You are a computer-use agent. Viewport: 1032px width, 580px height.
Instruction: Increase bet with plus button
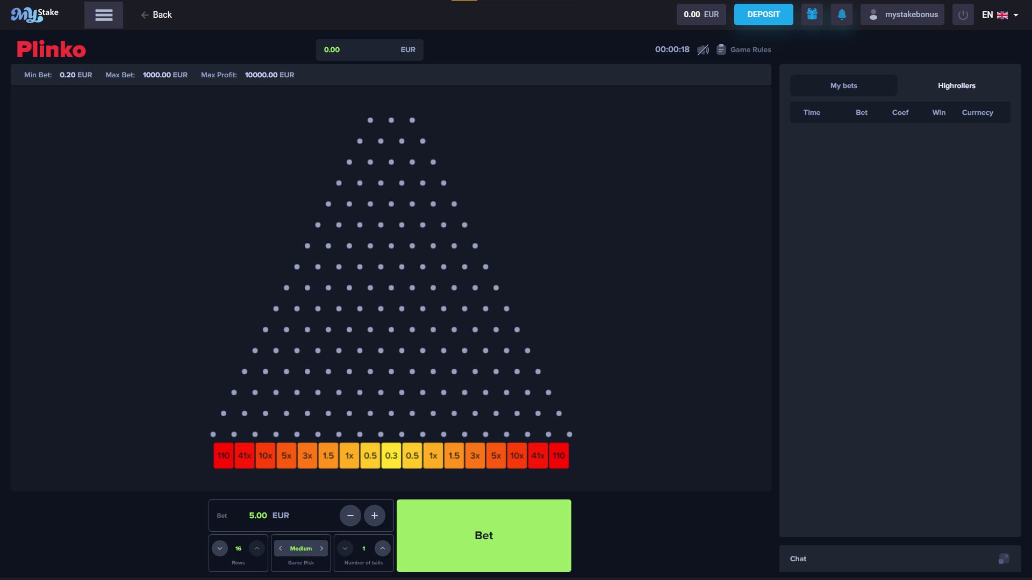375,516
